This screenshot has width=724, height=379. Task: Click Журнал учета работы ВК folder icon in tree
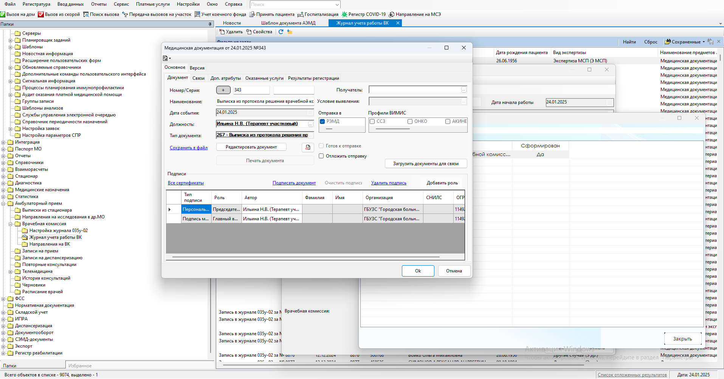[25, 237]
